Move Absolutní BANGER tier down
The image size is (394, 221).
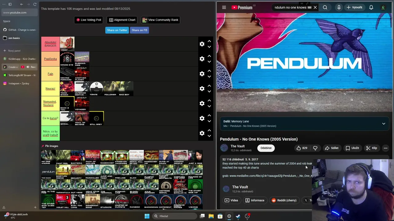pos(209,47)
